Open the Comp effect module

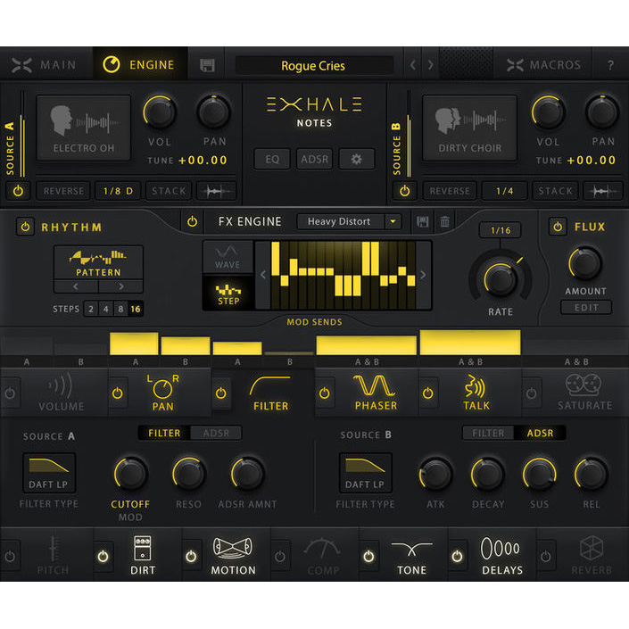(323, 556)
